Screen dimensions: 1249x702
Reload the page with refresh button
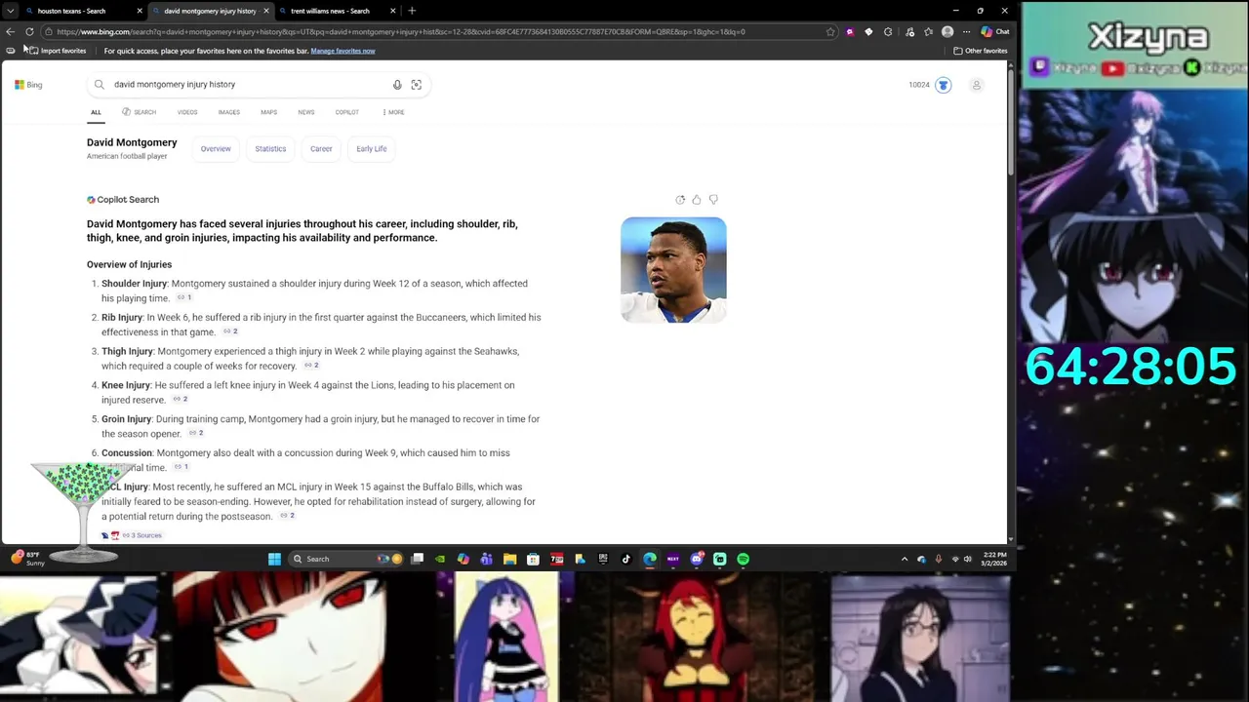click(29, 31)
